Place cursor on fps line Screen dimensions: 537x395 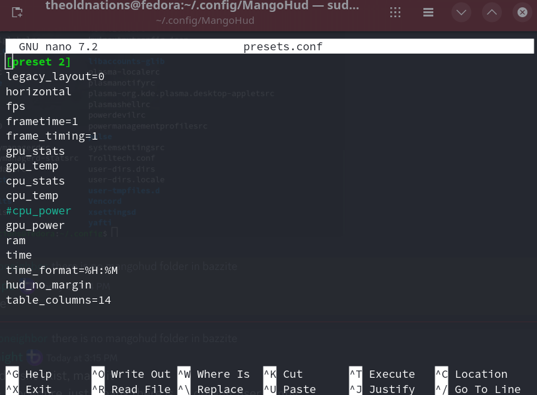pos(15,107)
